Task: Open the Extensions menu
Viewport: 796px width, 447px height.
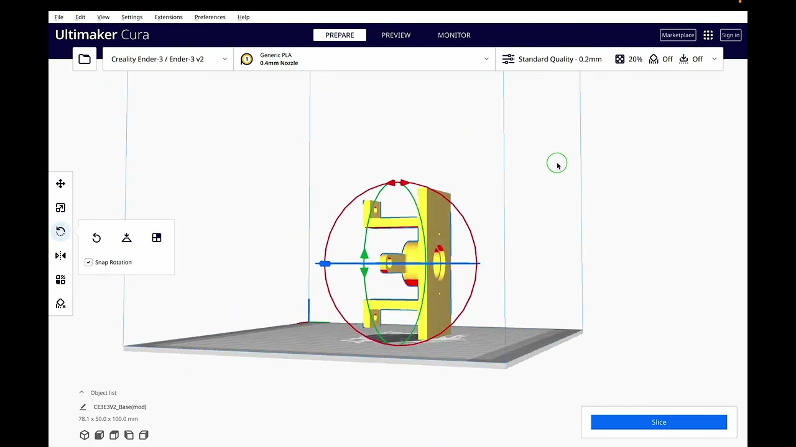Action: coord(169,17)
